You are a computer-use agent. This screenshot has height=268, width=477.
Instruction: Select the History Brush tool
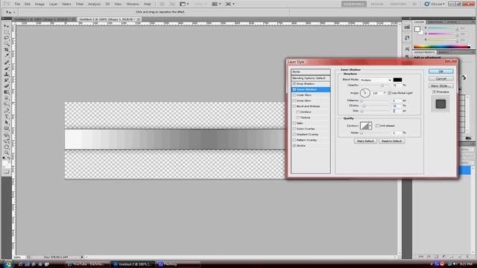pos(7,80)
